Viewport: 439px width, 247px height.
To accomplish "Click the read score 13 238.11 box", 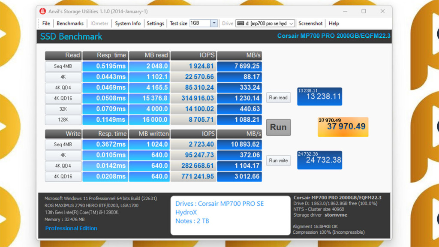I will click(x=319, y=96).
